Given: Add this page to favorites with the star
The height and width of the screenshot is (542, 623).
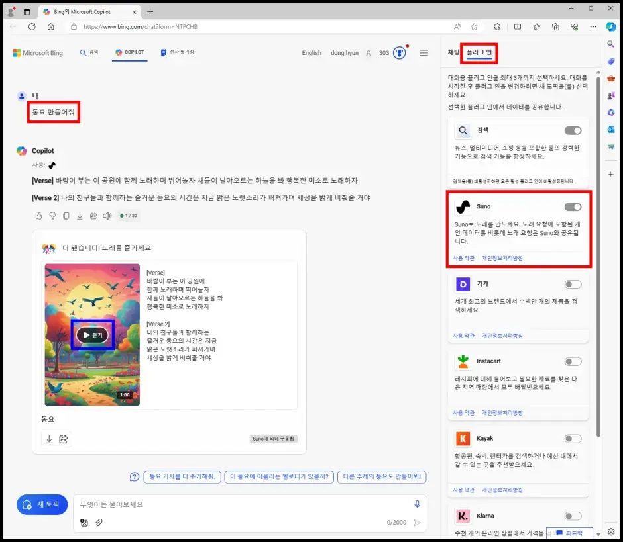Looking at the screenshot, I should [x=475, y=27].
